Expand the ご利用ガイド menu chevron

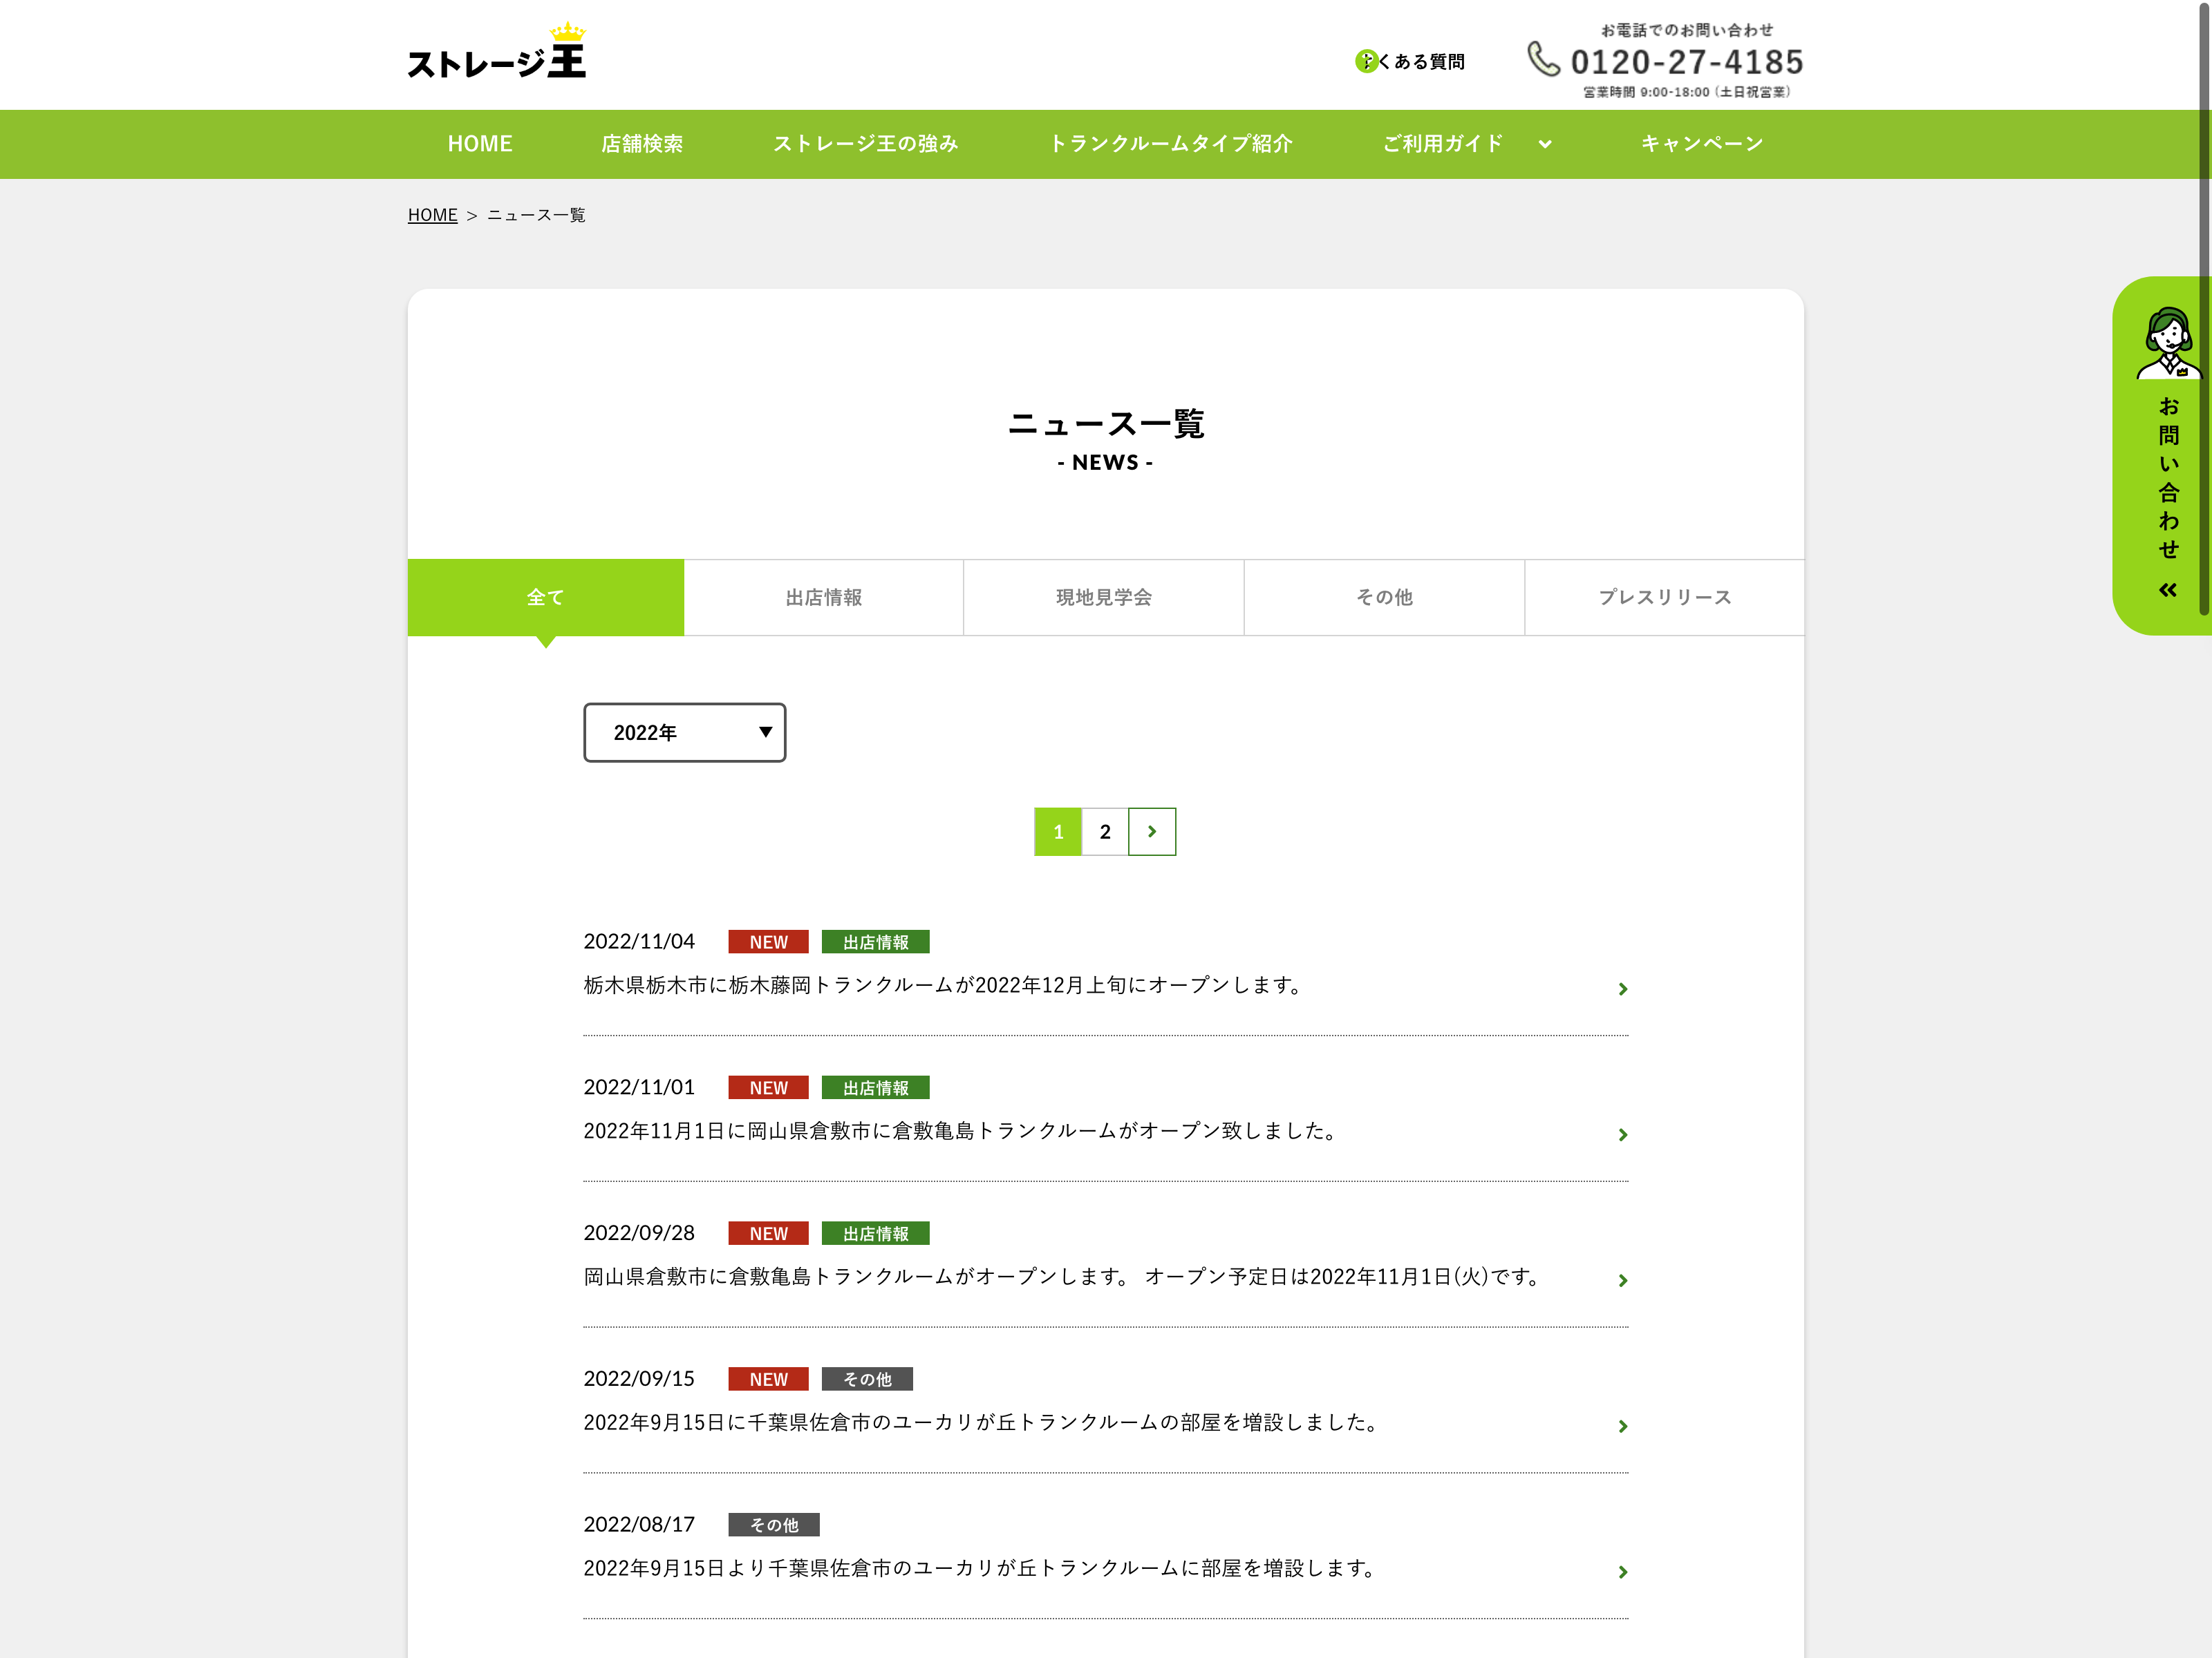[x=1545, y=144]
